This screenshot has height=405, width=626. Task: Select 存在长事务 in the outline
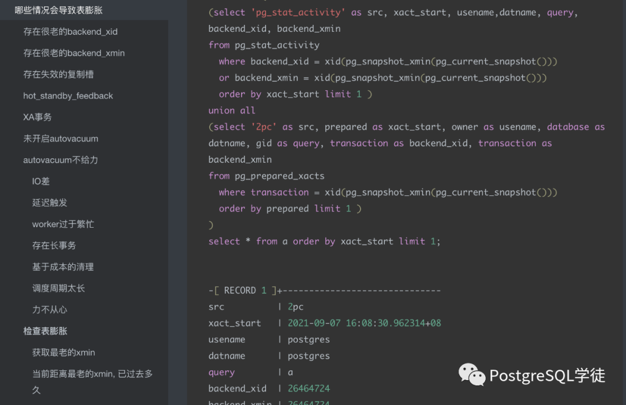[x=54, y=246]
